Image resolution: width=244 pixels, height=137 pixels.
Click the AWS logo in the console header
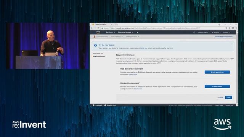point(98,32)
